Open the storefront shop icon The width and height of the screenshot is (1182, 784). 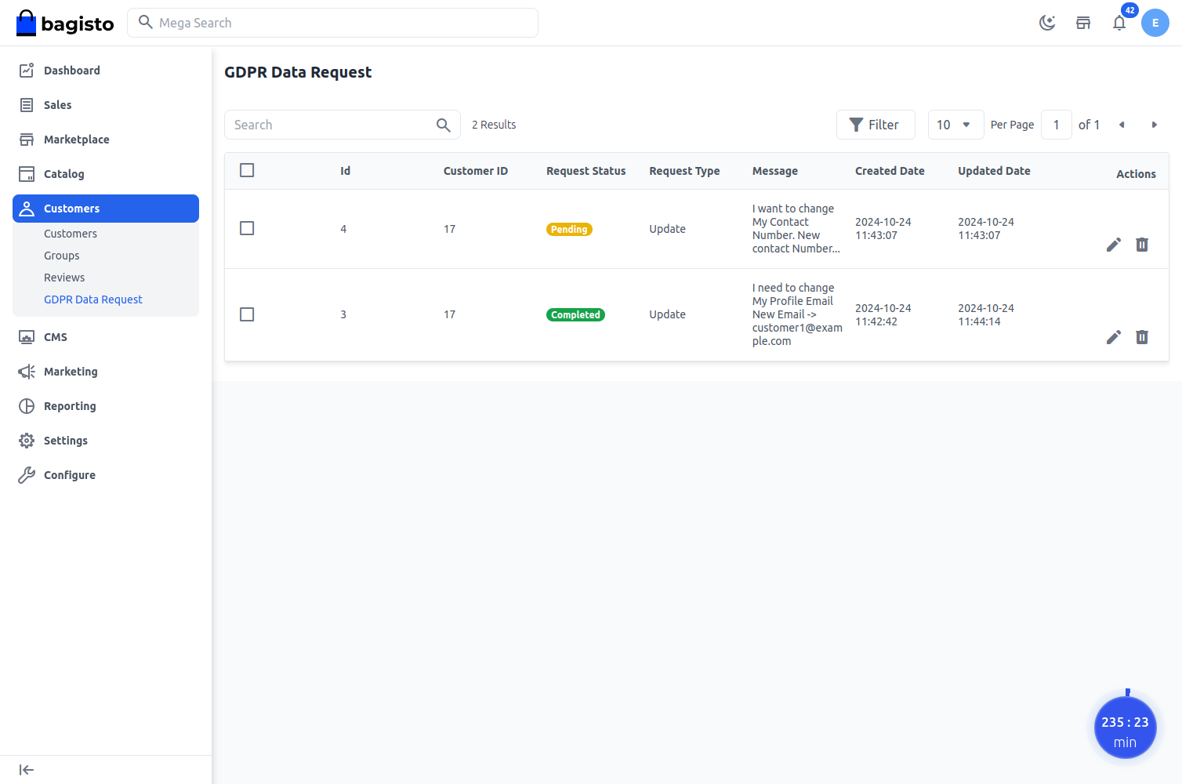(1083, 23)
